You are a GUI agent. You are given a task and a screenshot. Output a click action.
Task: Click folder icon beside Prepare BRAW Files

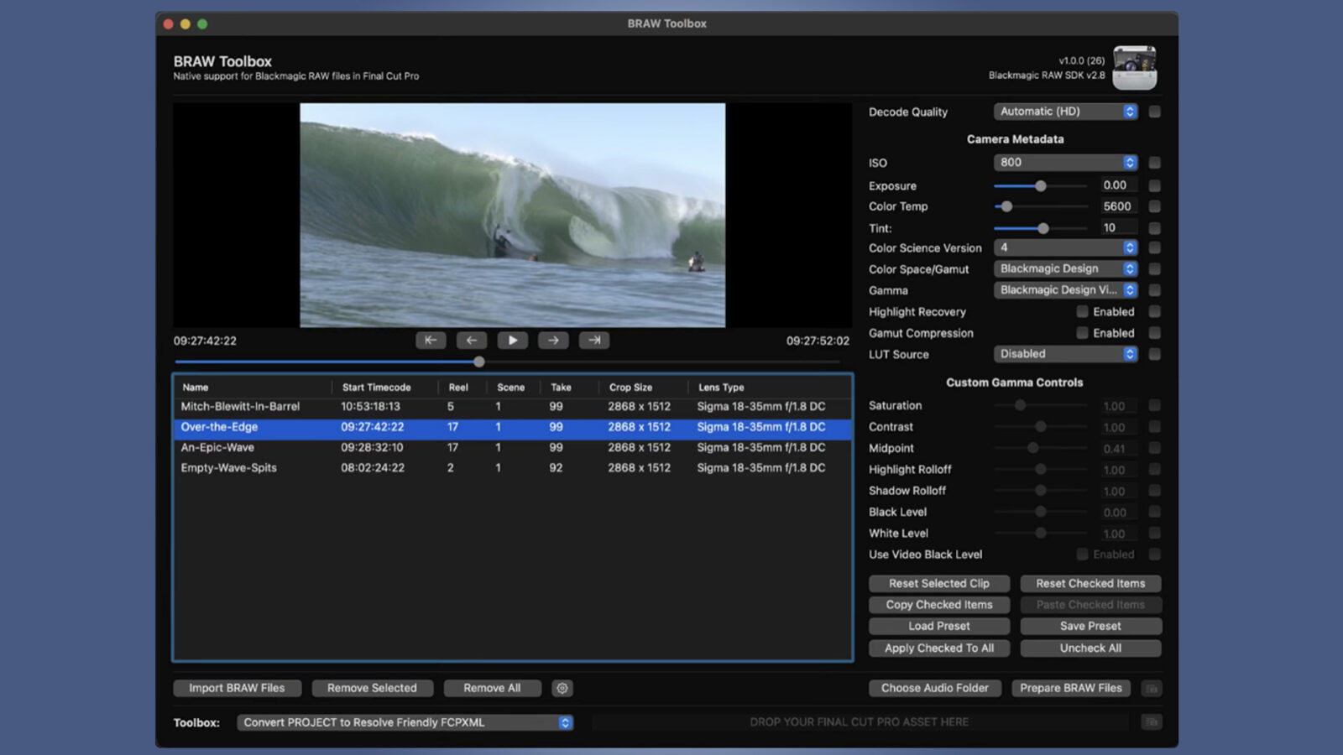[x=1152, y=688]
